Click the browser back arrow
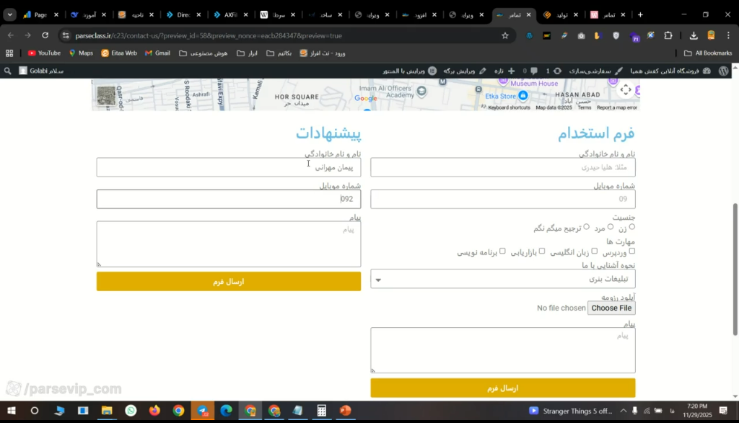Viewport: 739px width, 423px height. click(x=11, y=35)
